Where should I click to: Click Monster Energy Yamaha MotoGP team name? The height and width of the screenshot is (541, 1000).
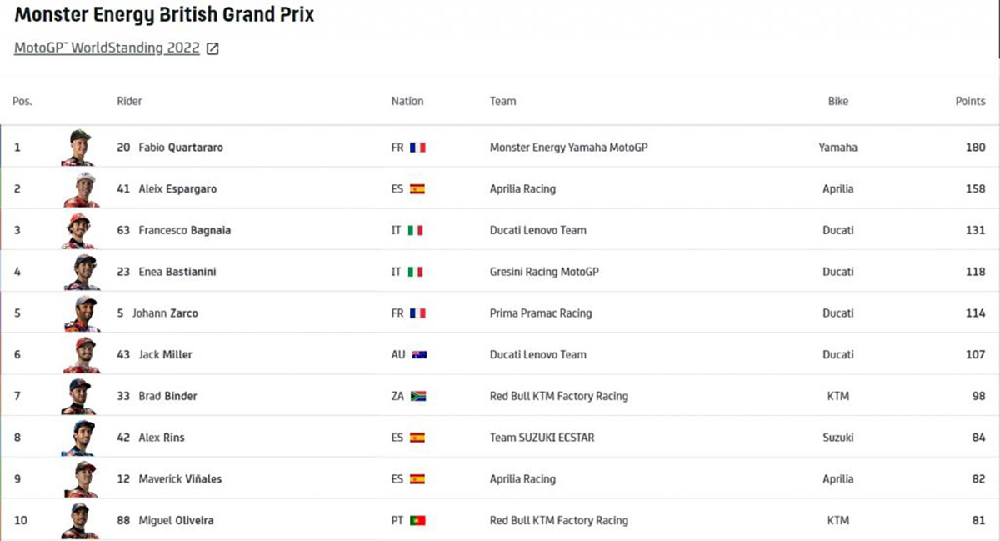pyautogui.click(x=568, y=148)
